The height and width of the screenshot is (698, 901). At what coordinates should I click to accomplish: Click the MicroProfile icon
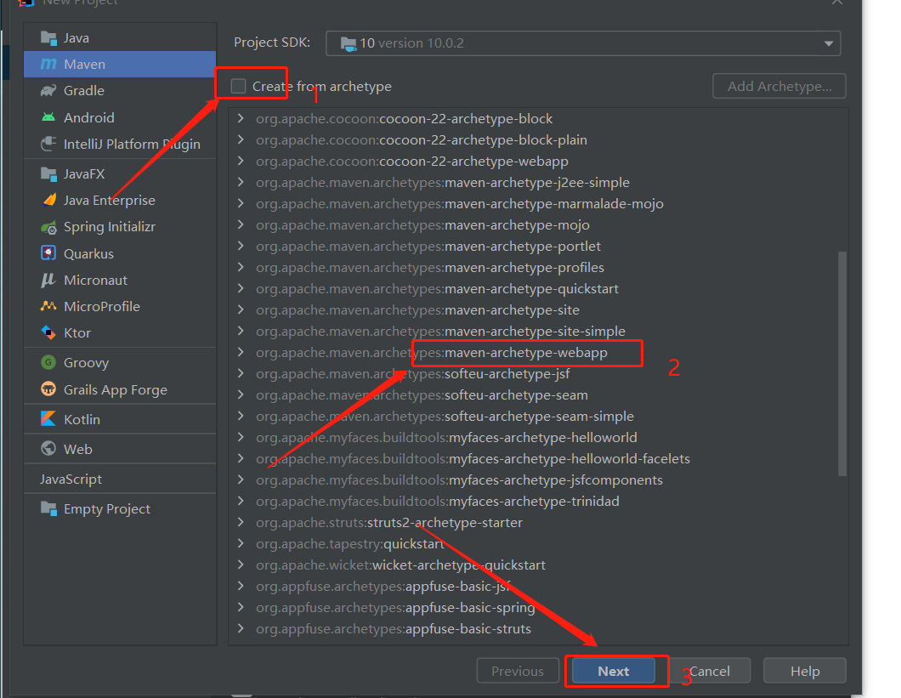pos(48,306)
